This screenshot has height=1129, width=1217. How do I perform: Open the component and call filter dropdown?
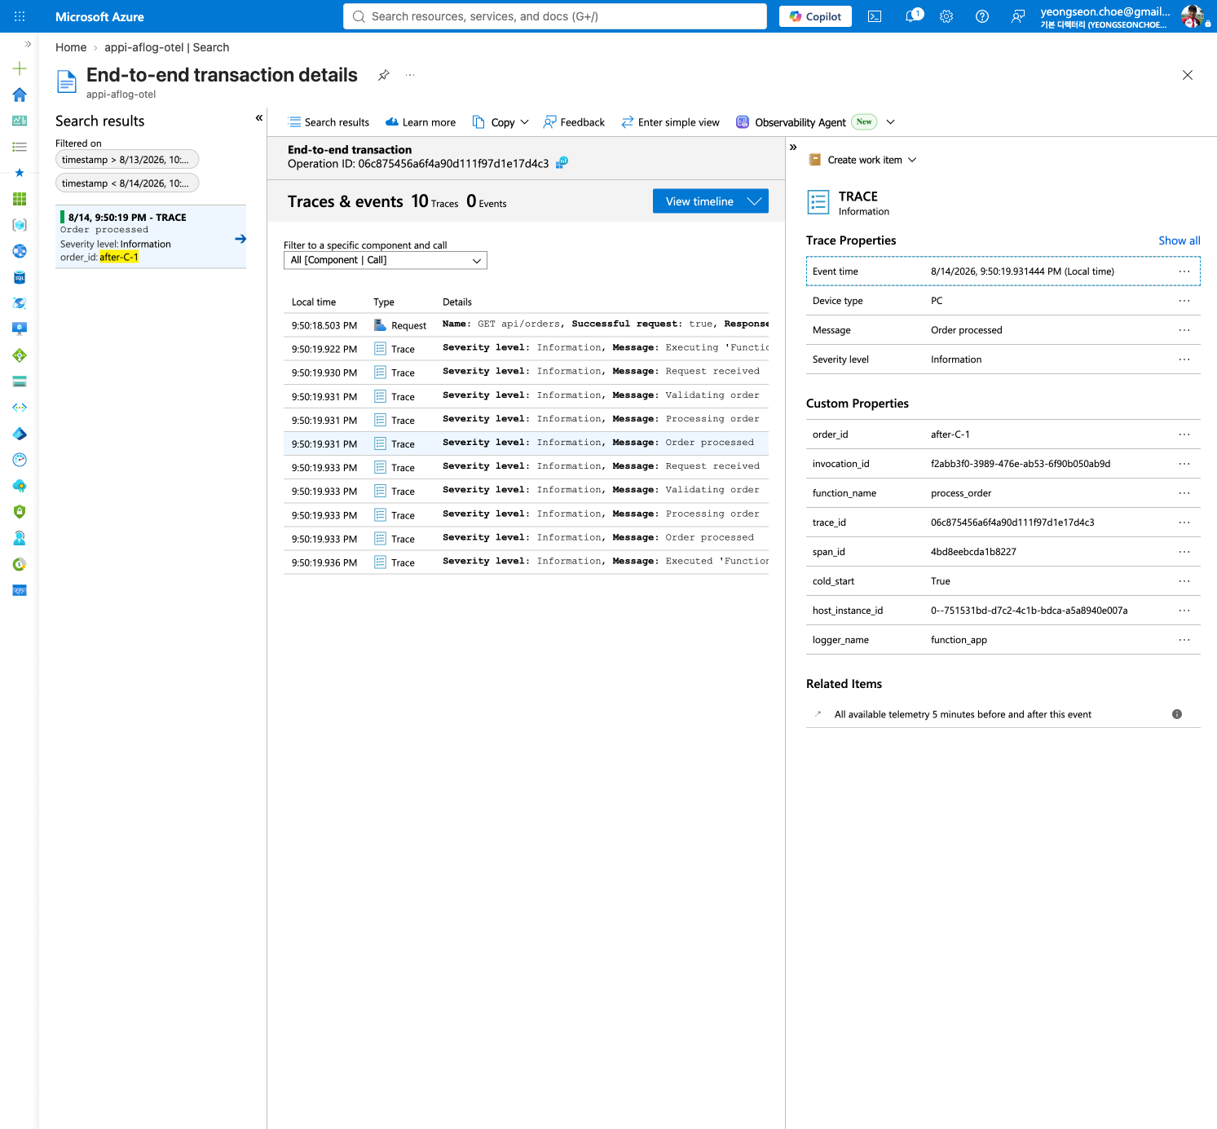coord(386,260)
